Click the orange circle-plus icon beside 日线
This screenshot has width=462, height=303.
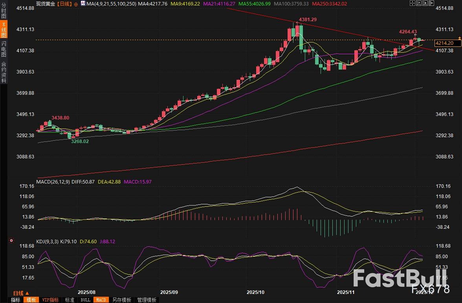click(x=76, y=4)
